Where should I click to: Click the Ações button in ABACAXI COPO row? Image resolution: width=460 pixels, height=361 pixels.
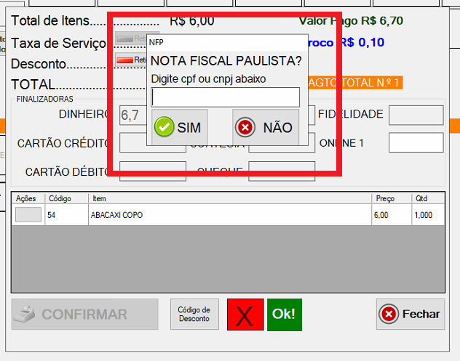28,214
